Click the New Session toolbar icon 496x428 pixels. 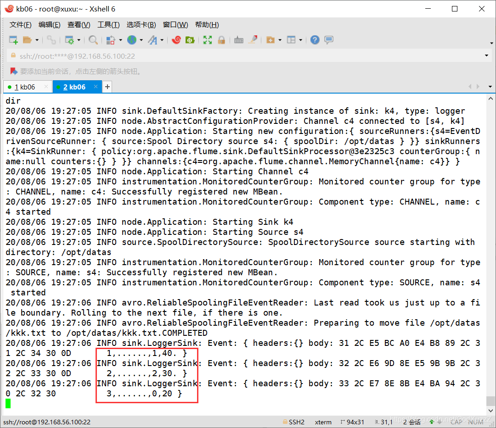pyautogui.click(x=13, y=40)
